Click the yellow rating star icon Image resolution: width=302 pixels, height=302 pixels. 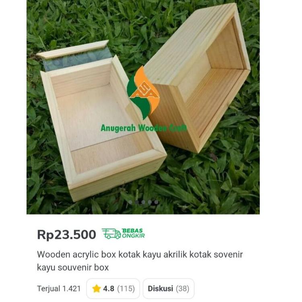coord(97,288)
